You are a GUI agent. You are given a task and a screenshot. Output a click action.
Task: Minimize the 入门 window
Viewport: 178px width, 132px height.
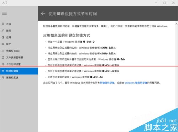coord(156,3)
